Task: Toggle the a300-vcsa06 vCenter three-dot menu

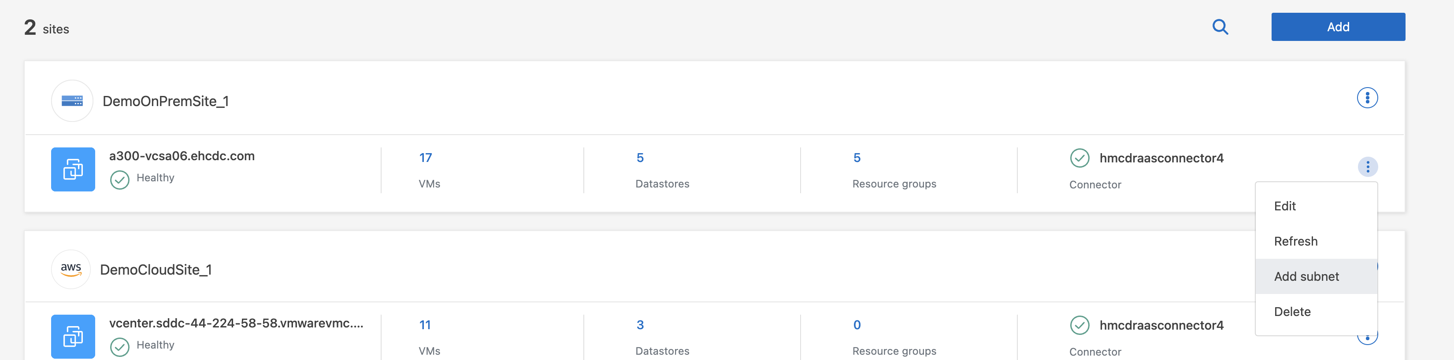Action: coord(1367,167)
